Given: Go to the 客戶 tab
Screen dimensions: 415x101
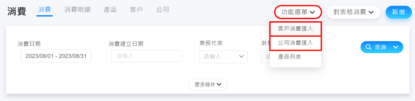Looking at the screenshot, I should click(x=136, y=10).
